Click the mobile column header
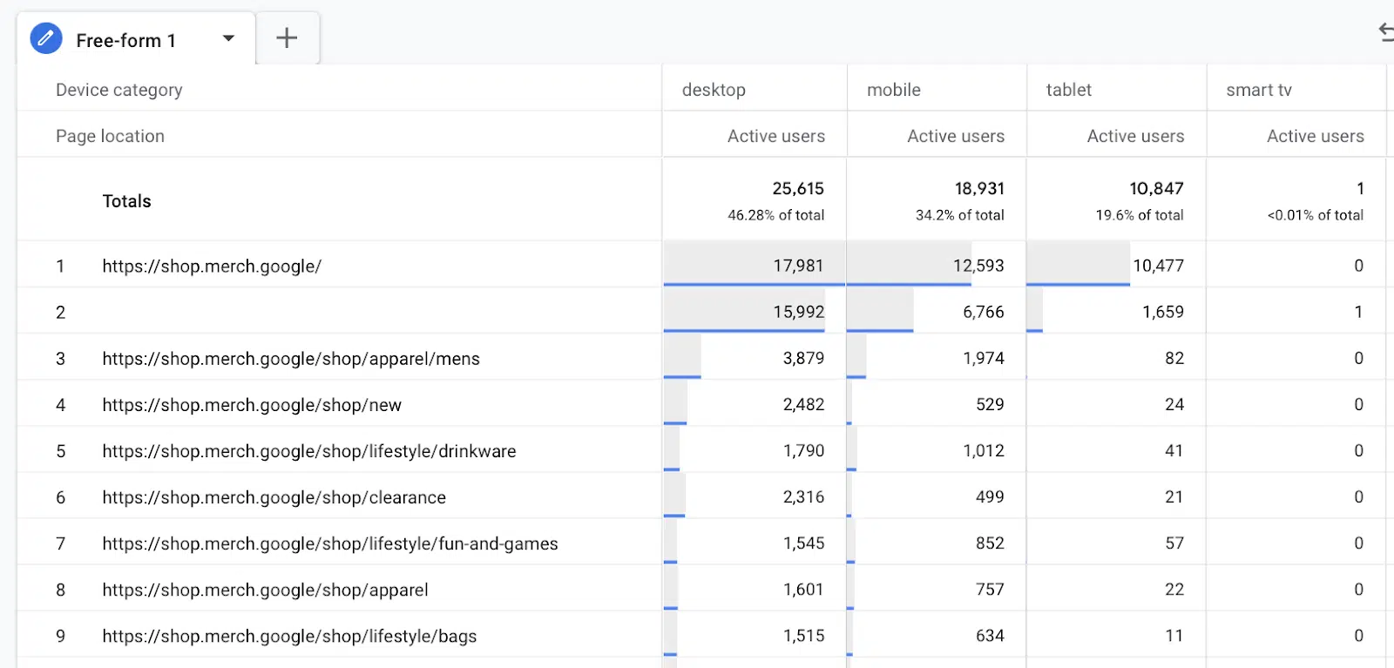This screenshot has height=668, width=1394. pos(894,90)
